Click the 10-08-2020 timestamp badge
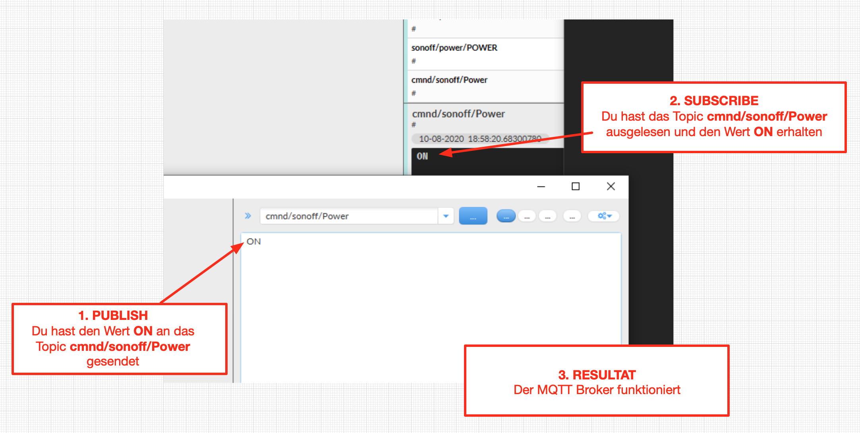This screenshot has height=433, width=860. point(480,139)
